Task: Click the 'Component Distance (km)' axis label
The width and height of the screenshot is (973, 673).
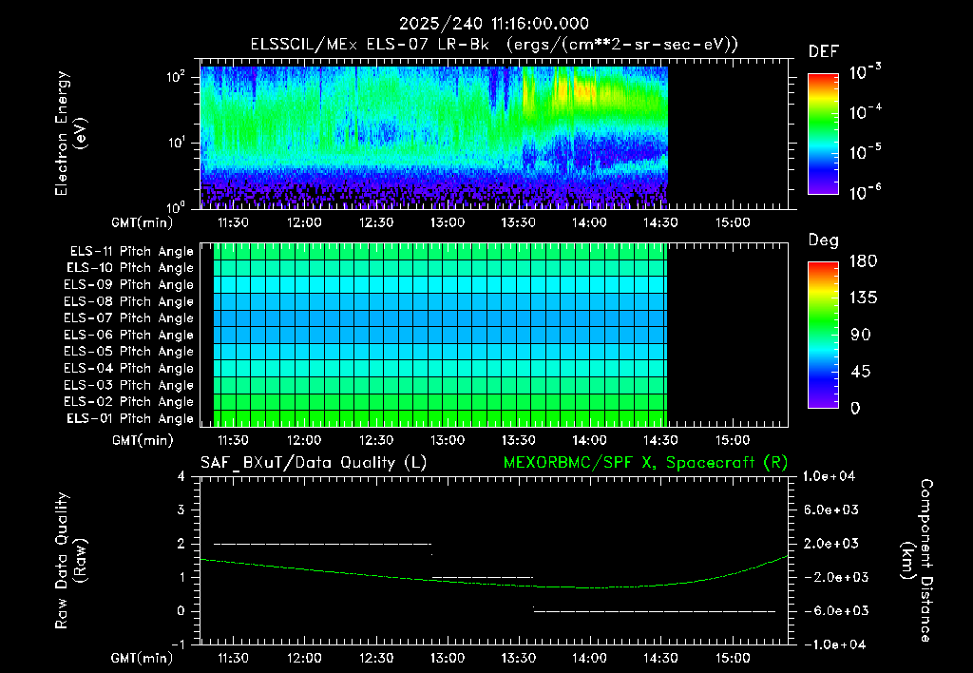Action: click(x=916, y=561)
